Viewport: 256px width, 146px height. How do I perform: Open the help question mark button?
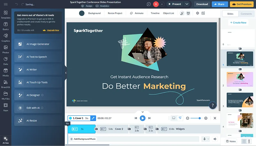213,106
